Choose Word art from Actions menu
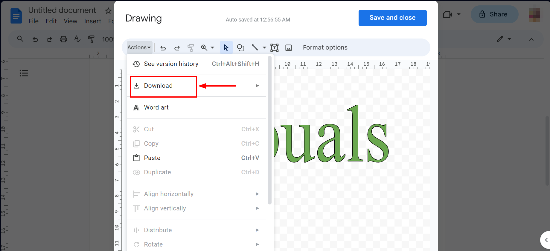This screenshot has width=550, height=251. point(196,107)
